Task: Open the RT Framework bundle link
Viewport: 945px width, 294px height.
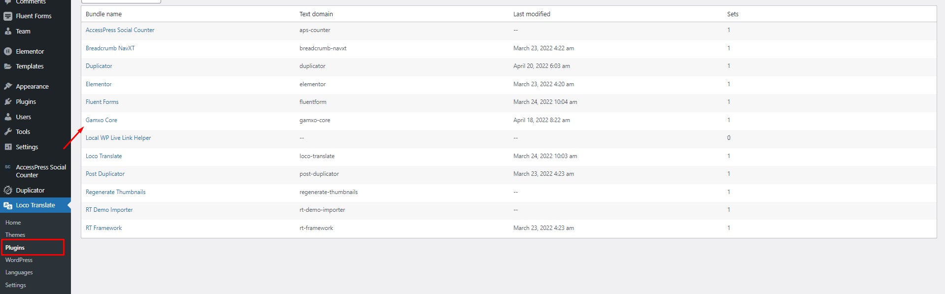Action: [103, 228]
